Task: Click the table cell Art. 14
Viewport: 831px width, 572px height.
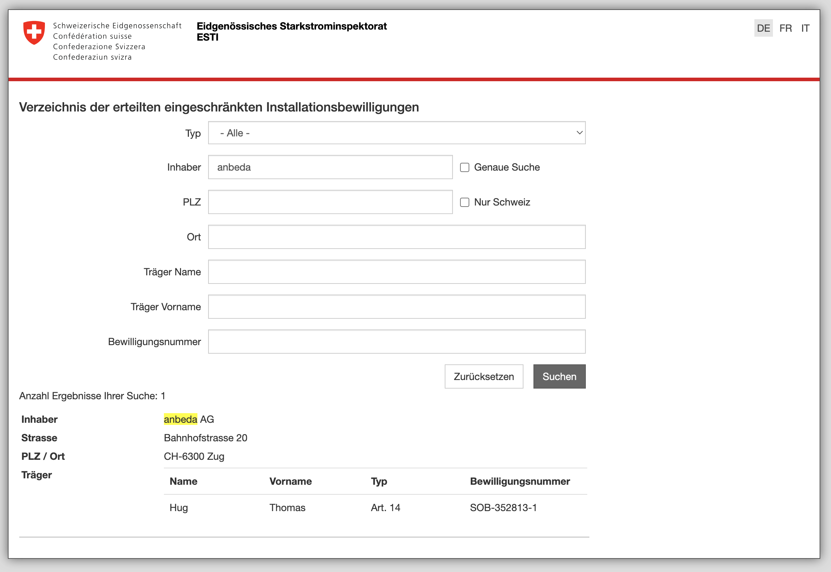Action: 385,508
